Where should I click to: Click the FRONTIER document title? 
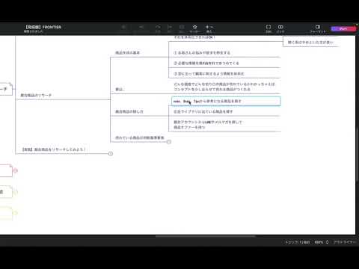click(43, 27)
